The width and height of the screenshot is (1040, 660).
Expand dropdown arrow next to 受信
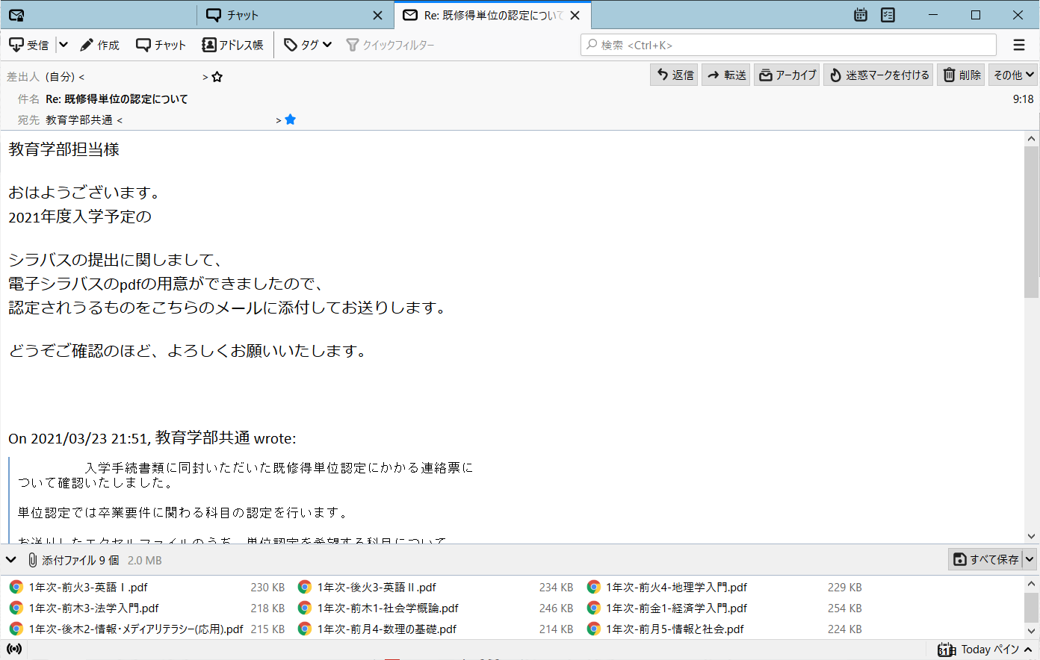click(x=64, y=45)
